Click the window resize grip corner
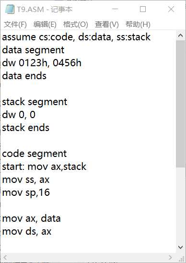 click(181, 257)
